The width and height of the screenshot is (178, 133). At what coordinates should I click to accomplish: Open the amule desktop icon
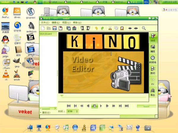coord(17,75)
